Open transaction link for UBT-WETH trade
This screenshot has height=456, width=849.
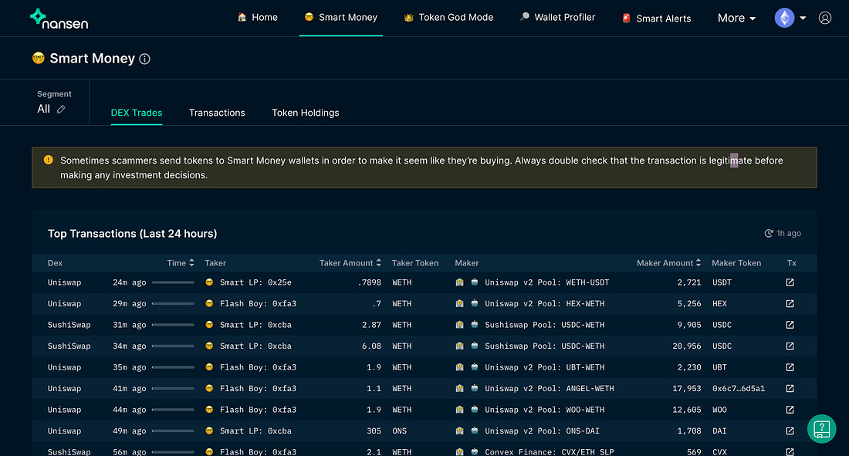790,367
